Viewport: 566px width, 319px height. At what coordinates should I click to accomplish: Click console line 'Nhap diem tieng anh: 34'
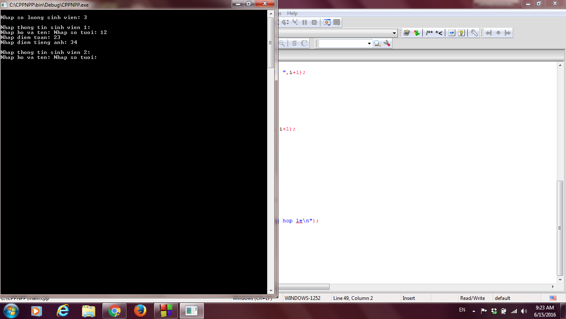click(x=39, y=42)
